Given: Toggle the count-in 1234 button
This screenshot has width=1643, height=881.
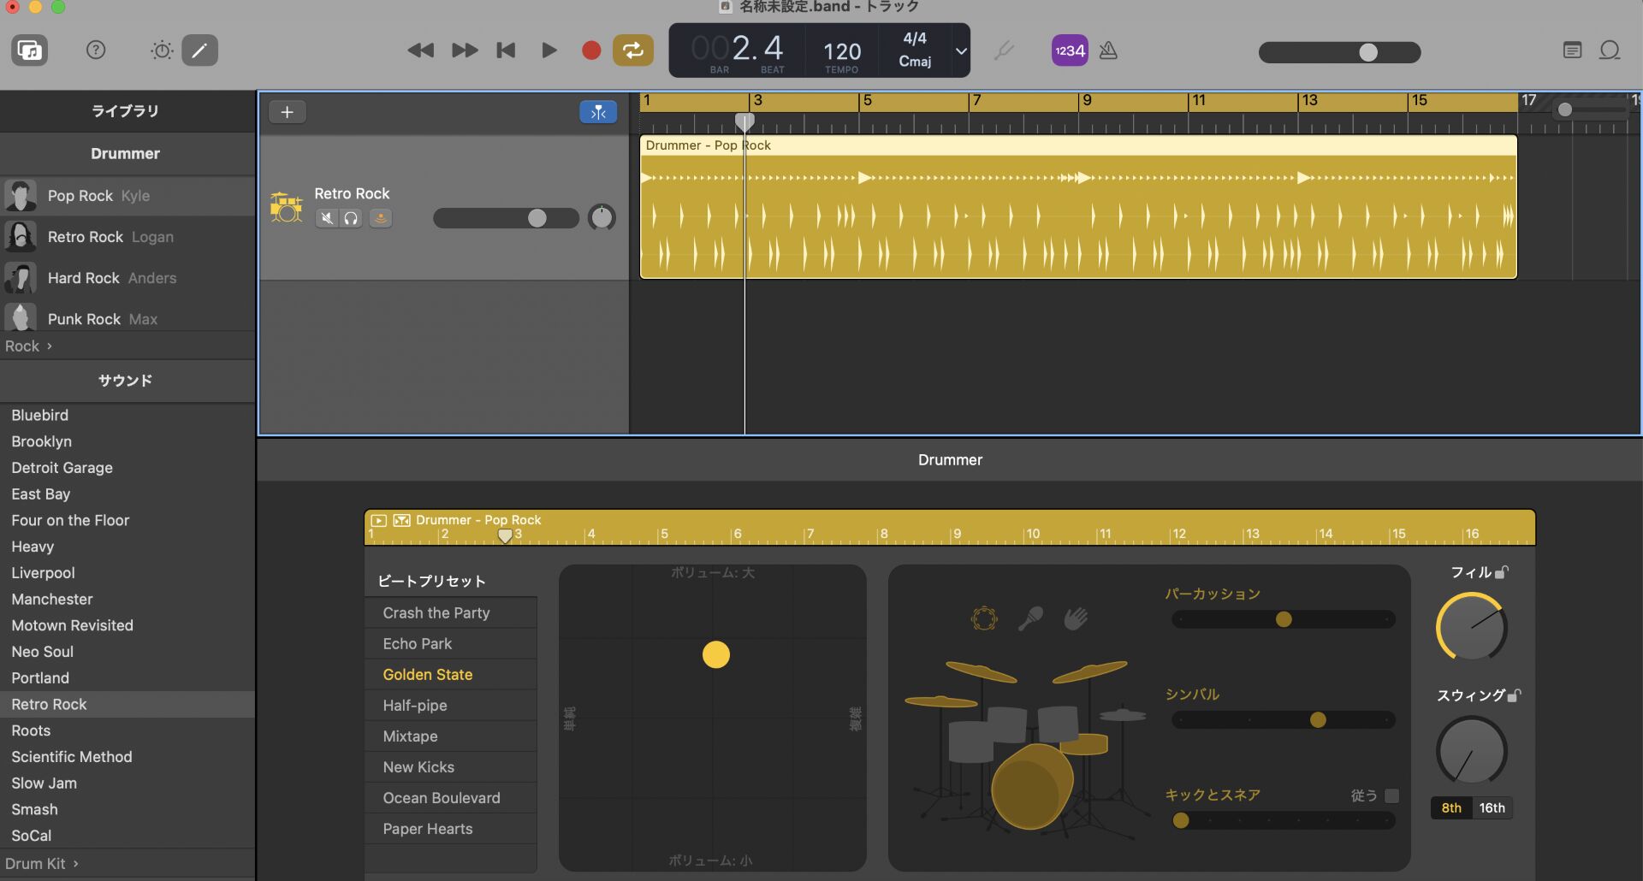Looking at the screenshot, I should pyautogui.click(x=1069, y=50).
